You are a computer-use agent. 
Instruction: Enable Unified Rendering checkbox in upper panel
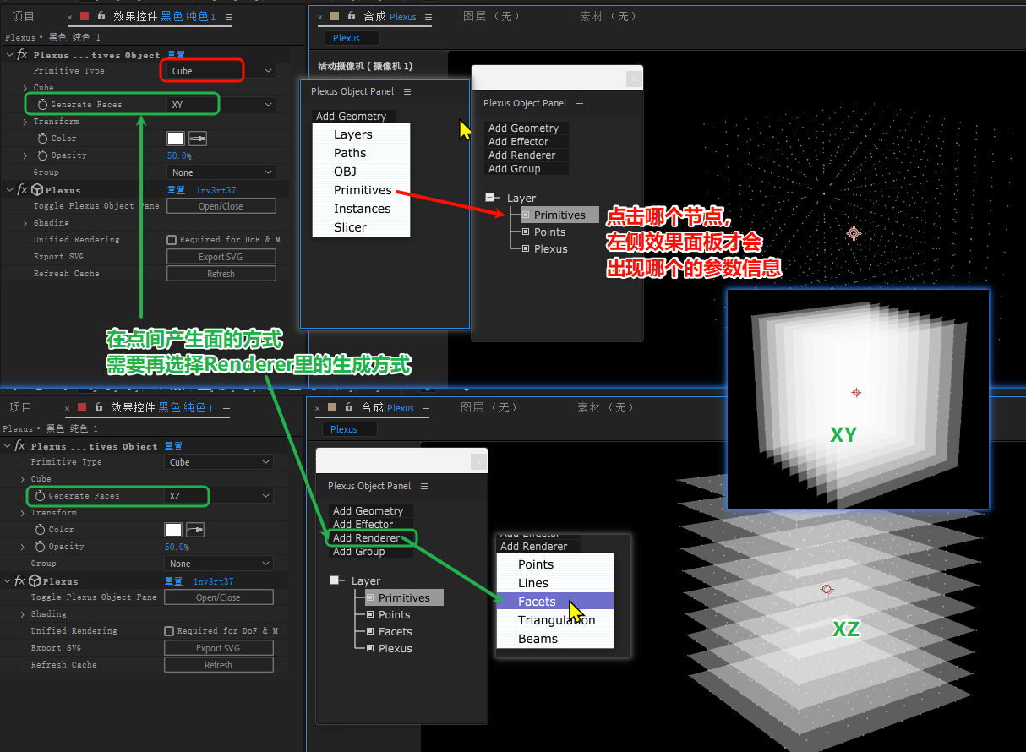(172, 240)
